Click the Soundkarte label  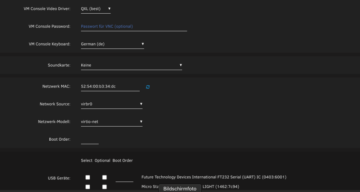[59, 65]
